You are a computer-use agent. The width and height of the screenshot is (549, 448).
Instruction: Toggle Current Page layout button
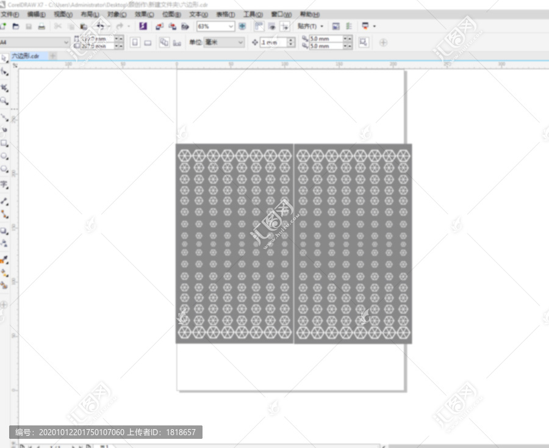point(177,43)
